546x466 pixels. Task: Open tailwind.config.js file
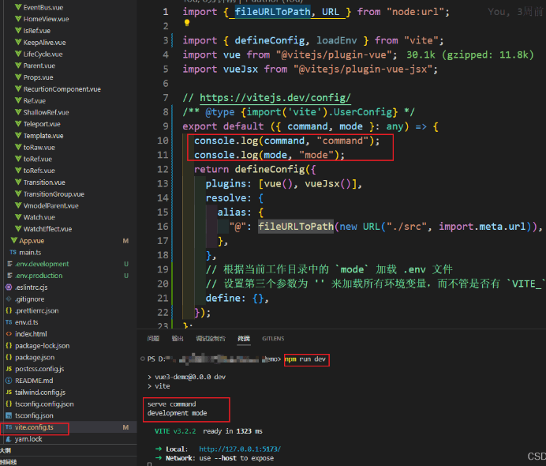(40, 392)
